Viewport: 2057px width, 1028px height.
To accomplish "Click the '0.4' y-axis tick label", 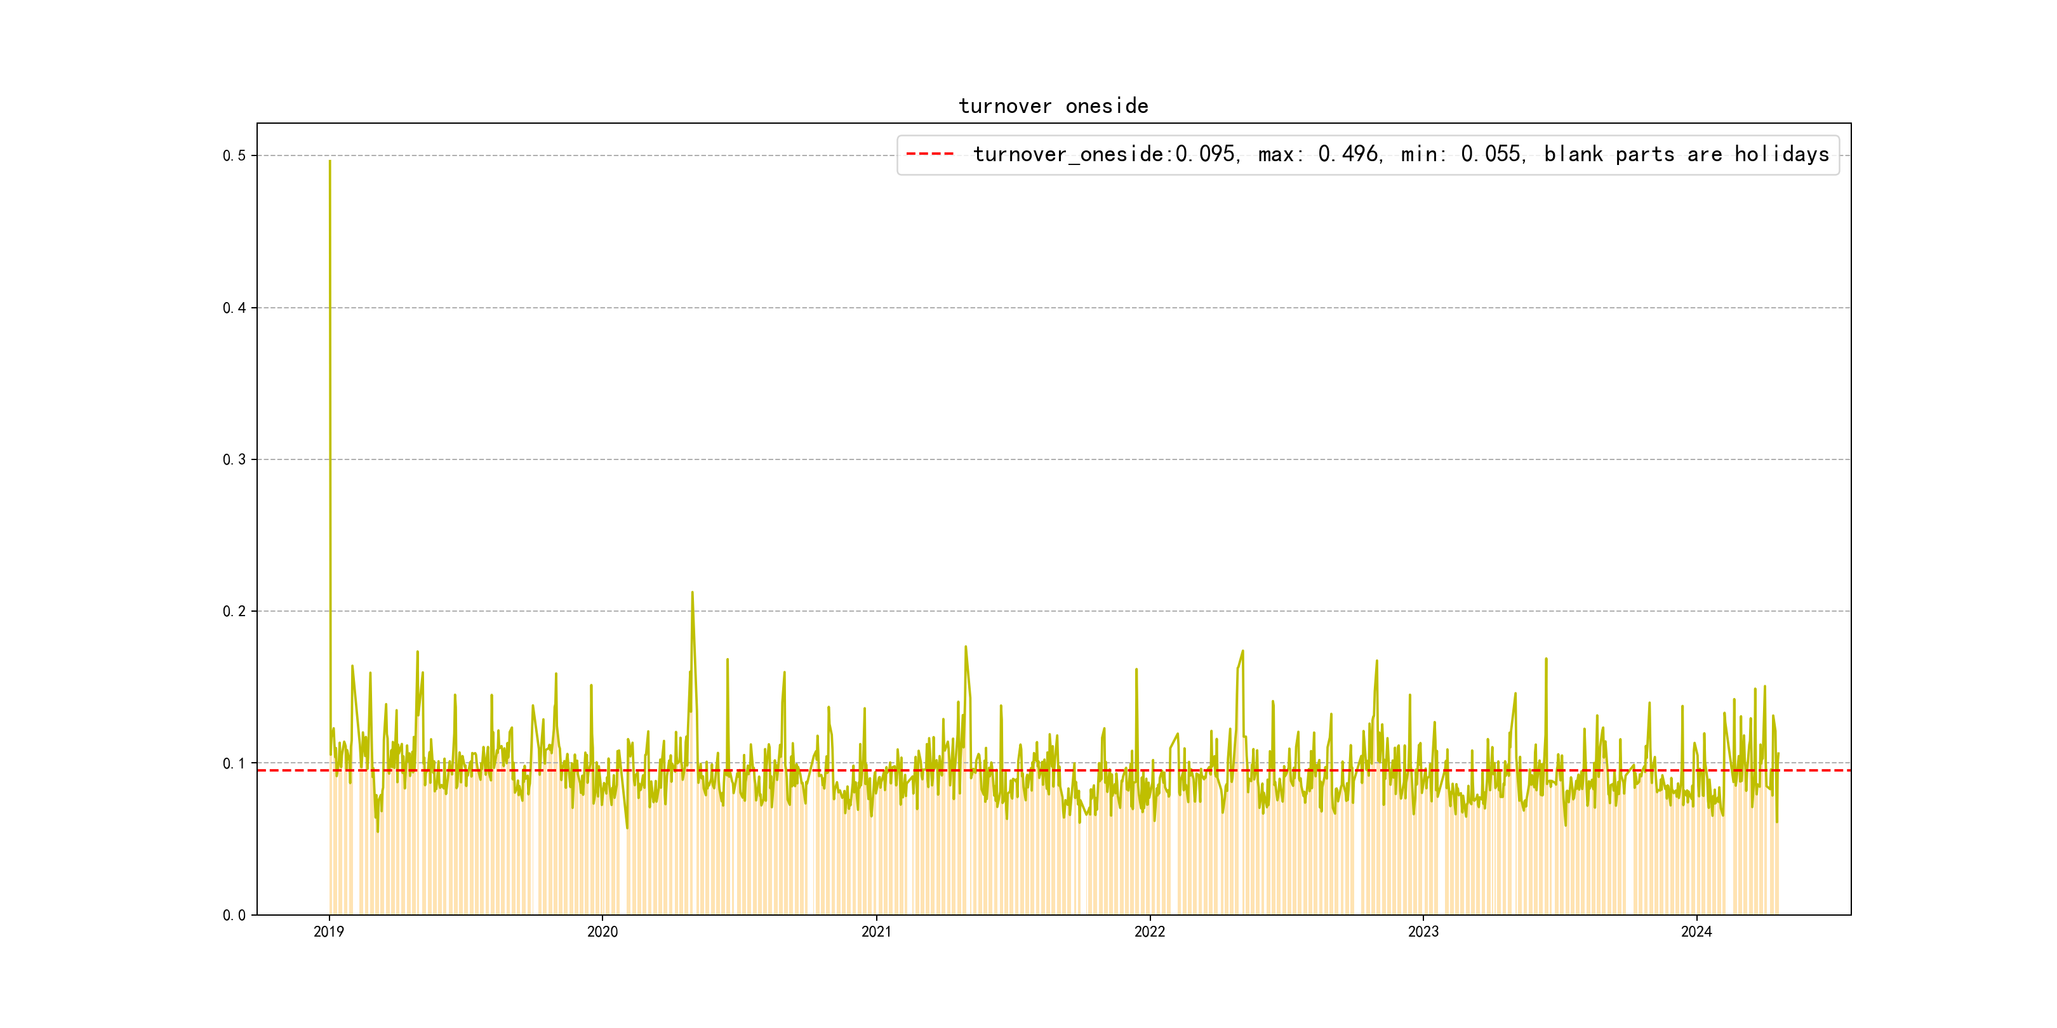I will [234, 308].
